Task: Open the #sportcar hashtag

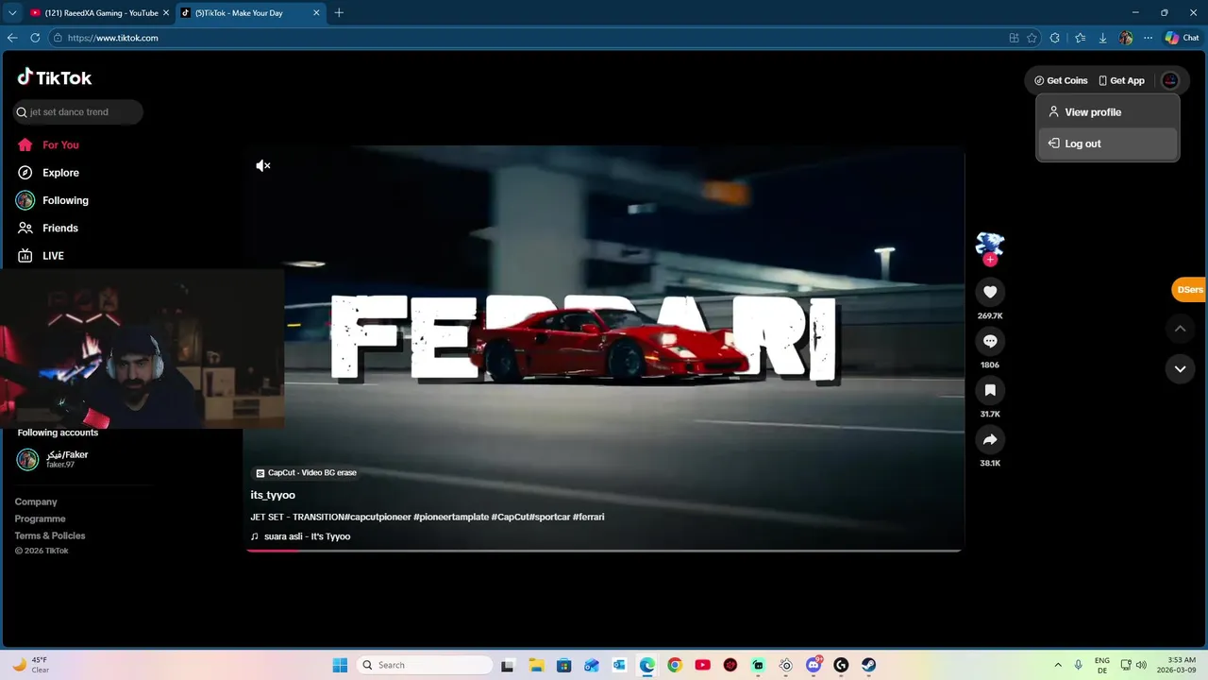Action: pyautogui.click(x=549, y=517)
